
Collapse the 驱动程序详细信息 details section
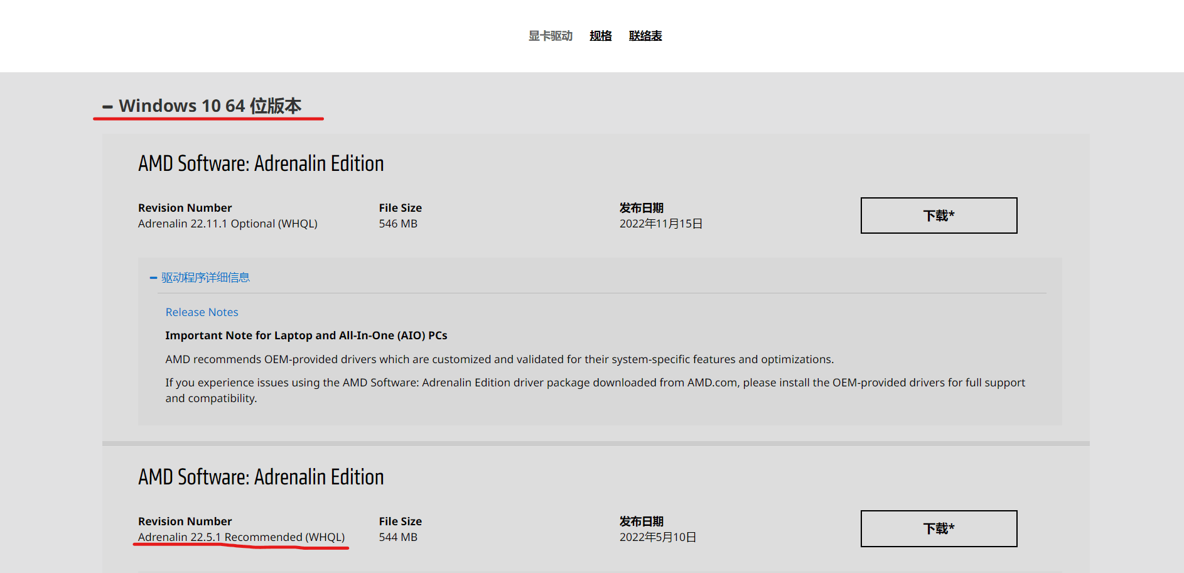point(200,278)
